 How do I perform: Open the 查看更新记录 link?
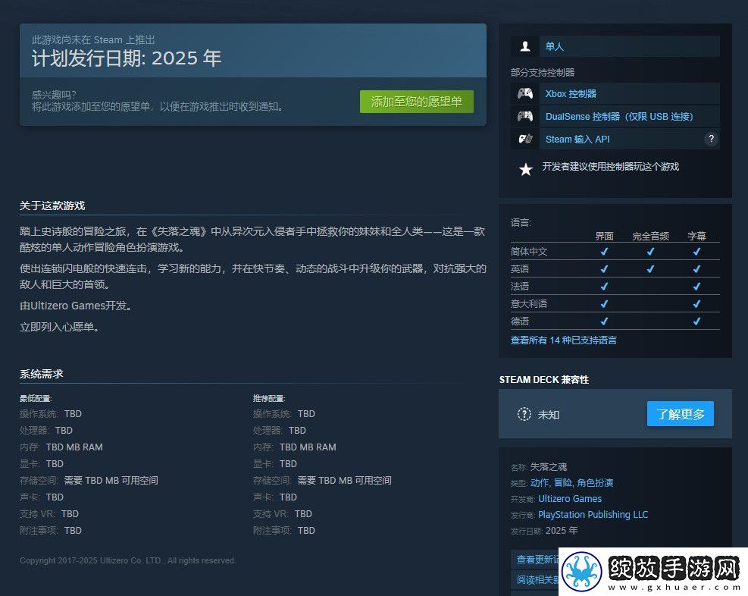(x=537, y=560)
